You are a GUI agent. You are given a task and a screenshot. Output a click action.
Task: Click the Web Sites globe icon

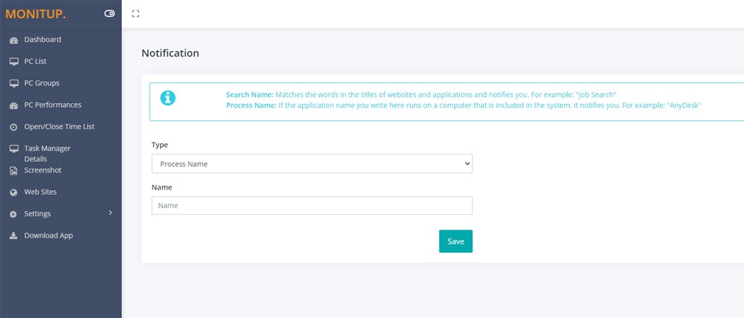13,192
